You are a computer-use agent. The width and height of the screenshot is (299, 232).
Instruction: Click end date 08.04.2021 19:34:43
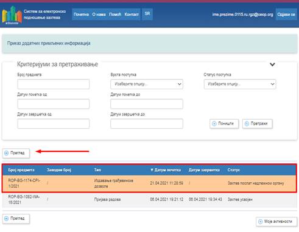click(205, 200)
